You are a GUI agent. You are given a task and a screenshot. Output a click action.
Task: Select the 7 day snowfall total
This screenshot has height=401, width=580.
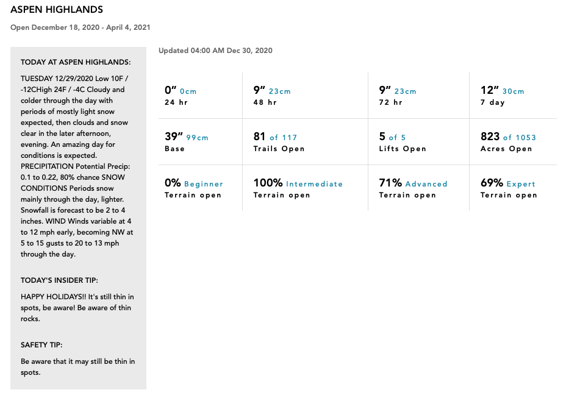[503, 95]
